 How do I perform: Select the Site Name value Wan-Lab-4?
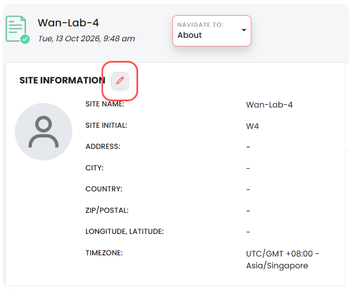point(269,104)
